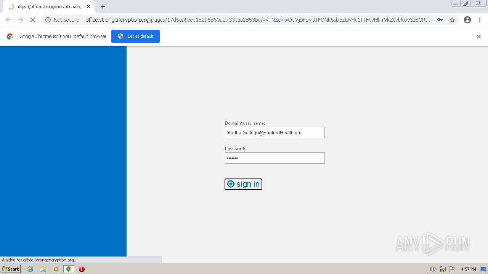488x274 pixels.
Task: Go forward with the forward arrow
Action: (21, 20)
